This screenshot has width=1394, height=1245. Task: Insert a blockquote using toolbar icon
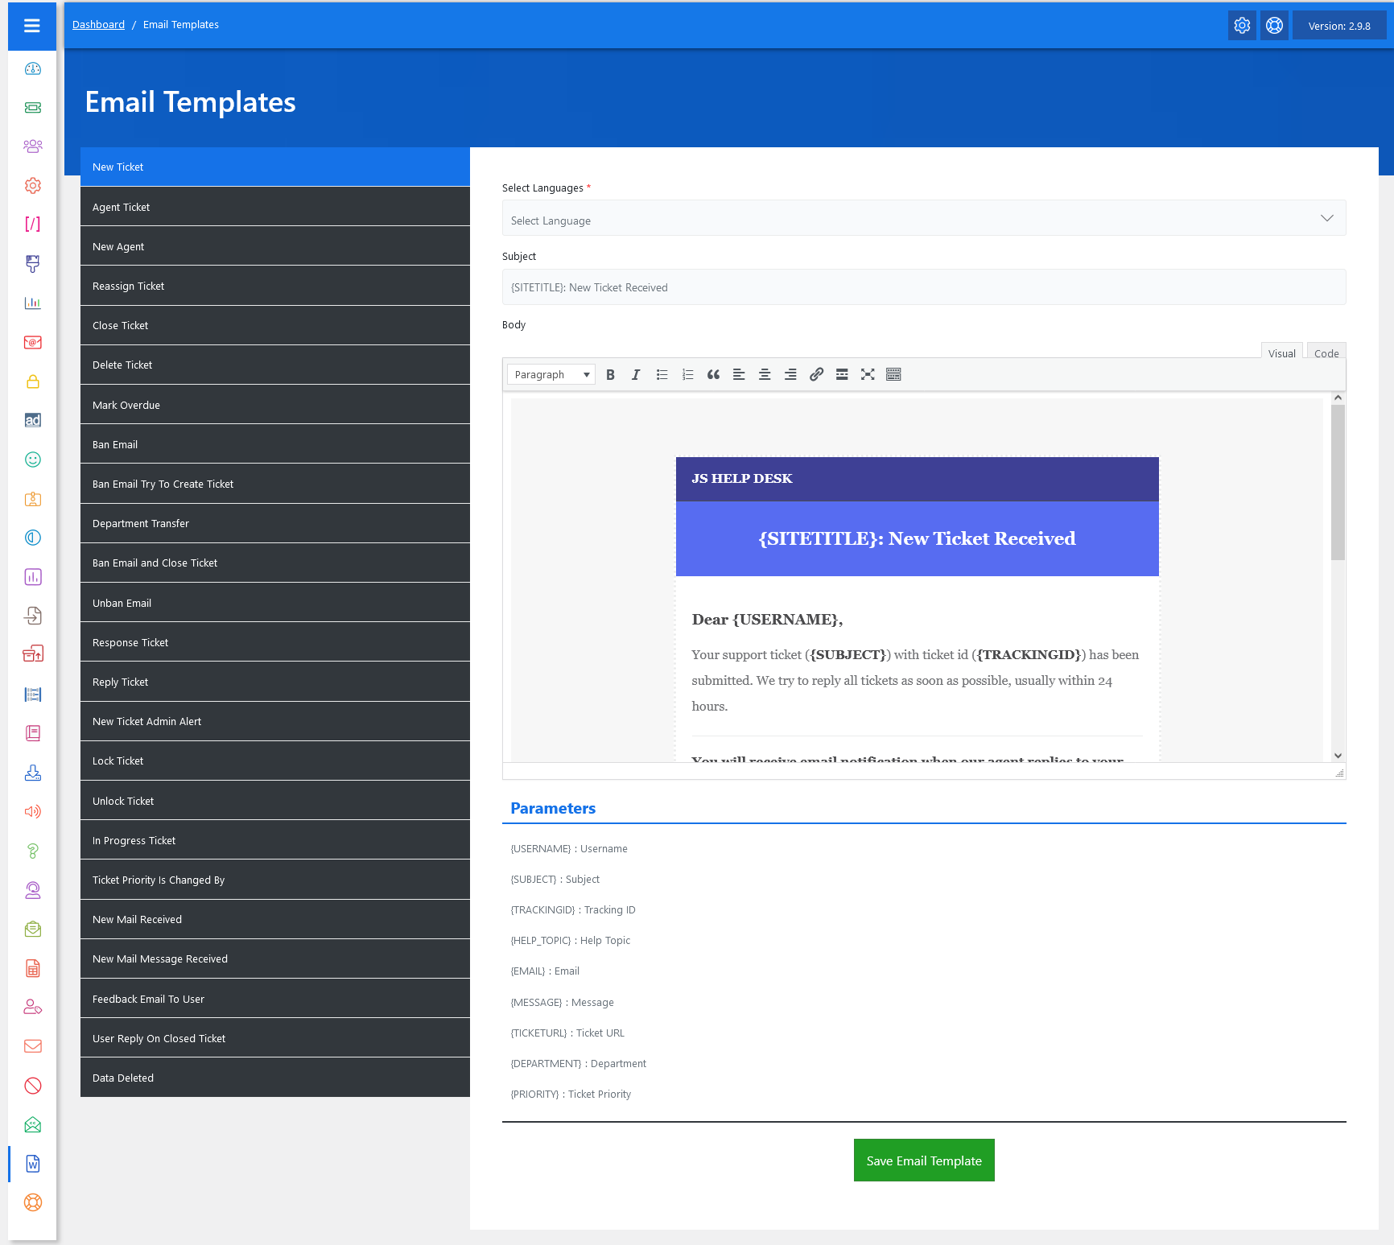[713, 374]
